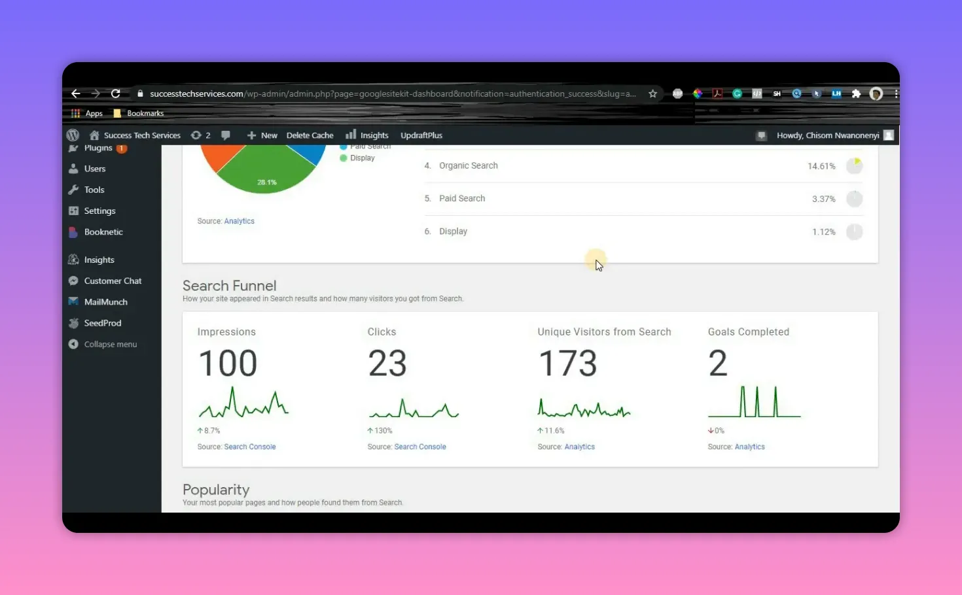Select Customer Chat in the sidebar
This screenshot has height=595, width=962.
(113, 280)
